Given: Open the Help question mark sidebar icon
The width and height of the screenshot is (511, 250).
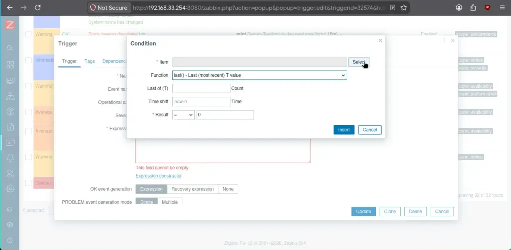Looking at the screenshot, I should [10, 240].
